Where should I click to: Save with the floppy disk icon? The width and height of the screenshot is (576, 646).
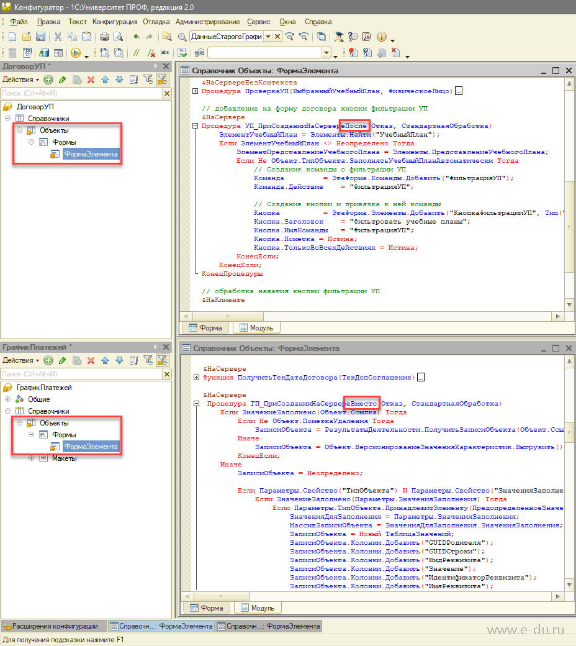pos(40,37)
